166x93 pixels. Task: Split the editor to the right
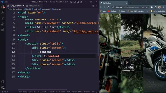coord(93,6)
